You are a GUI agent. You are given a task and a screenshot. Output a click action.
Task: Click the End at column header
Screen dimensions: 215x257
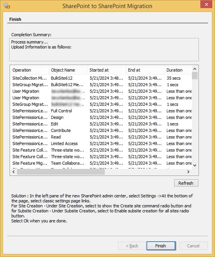pos(145,70)
